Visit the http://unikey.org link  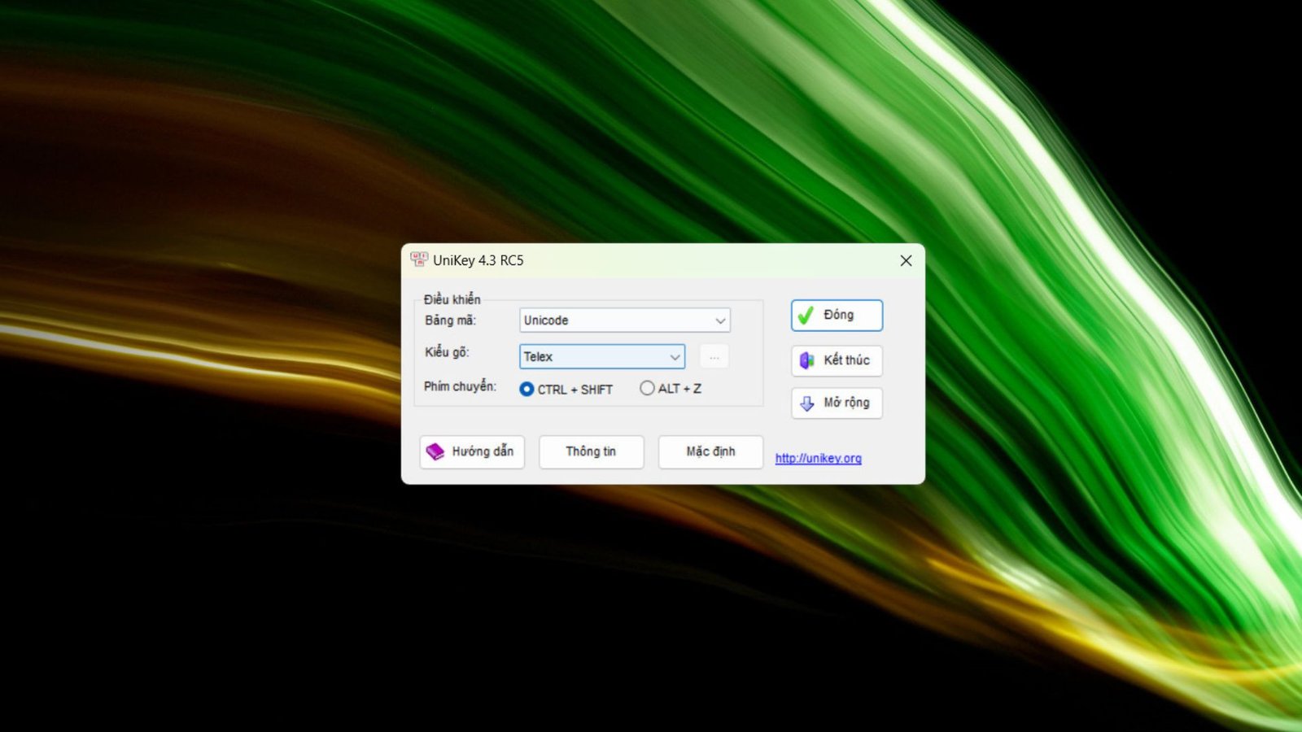pyautogui.click(x=818, y=459)
